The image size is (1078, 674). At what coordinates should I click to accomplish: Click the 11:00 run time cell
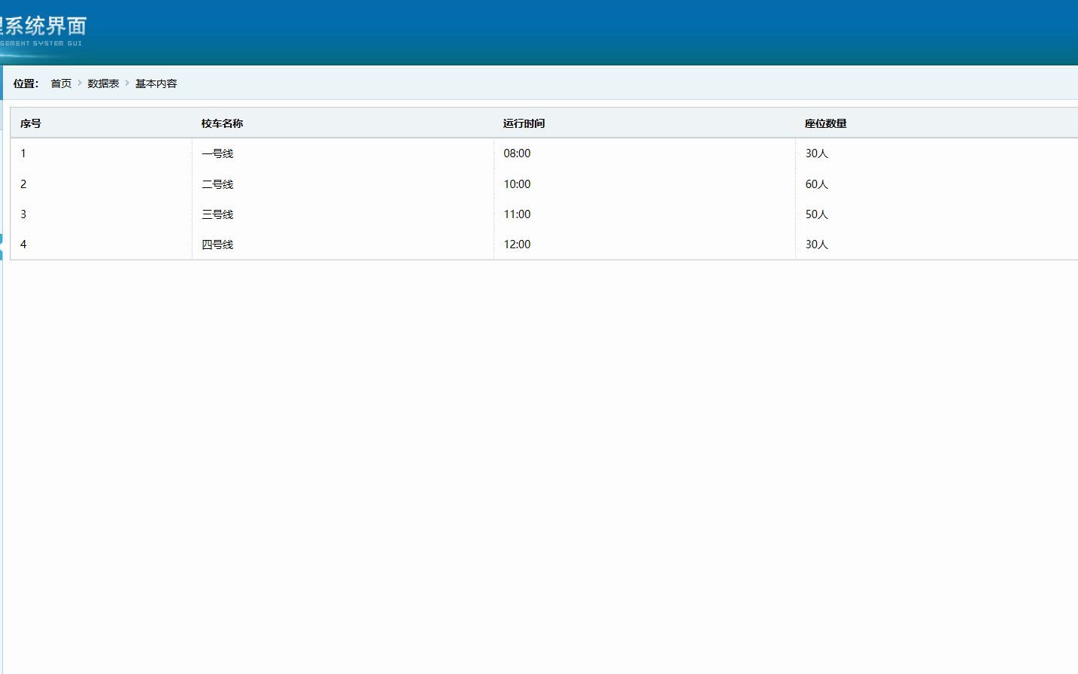pos(517,214)
